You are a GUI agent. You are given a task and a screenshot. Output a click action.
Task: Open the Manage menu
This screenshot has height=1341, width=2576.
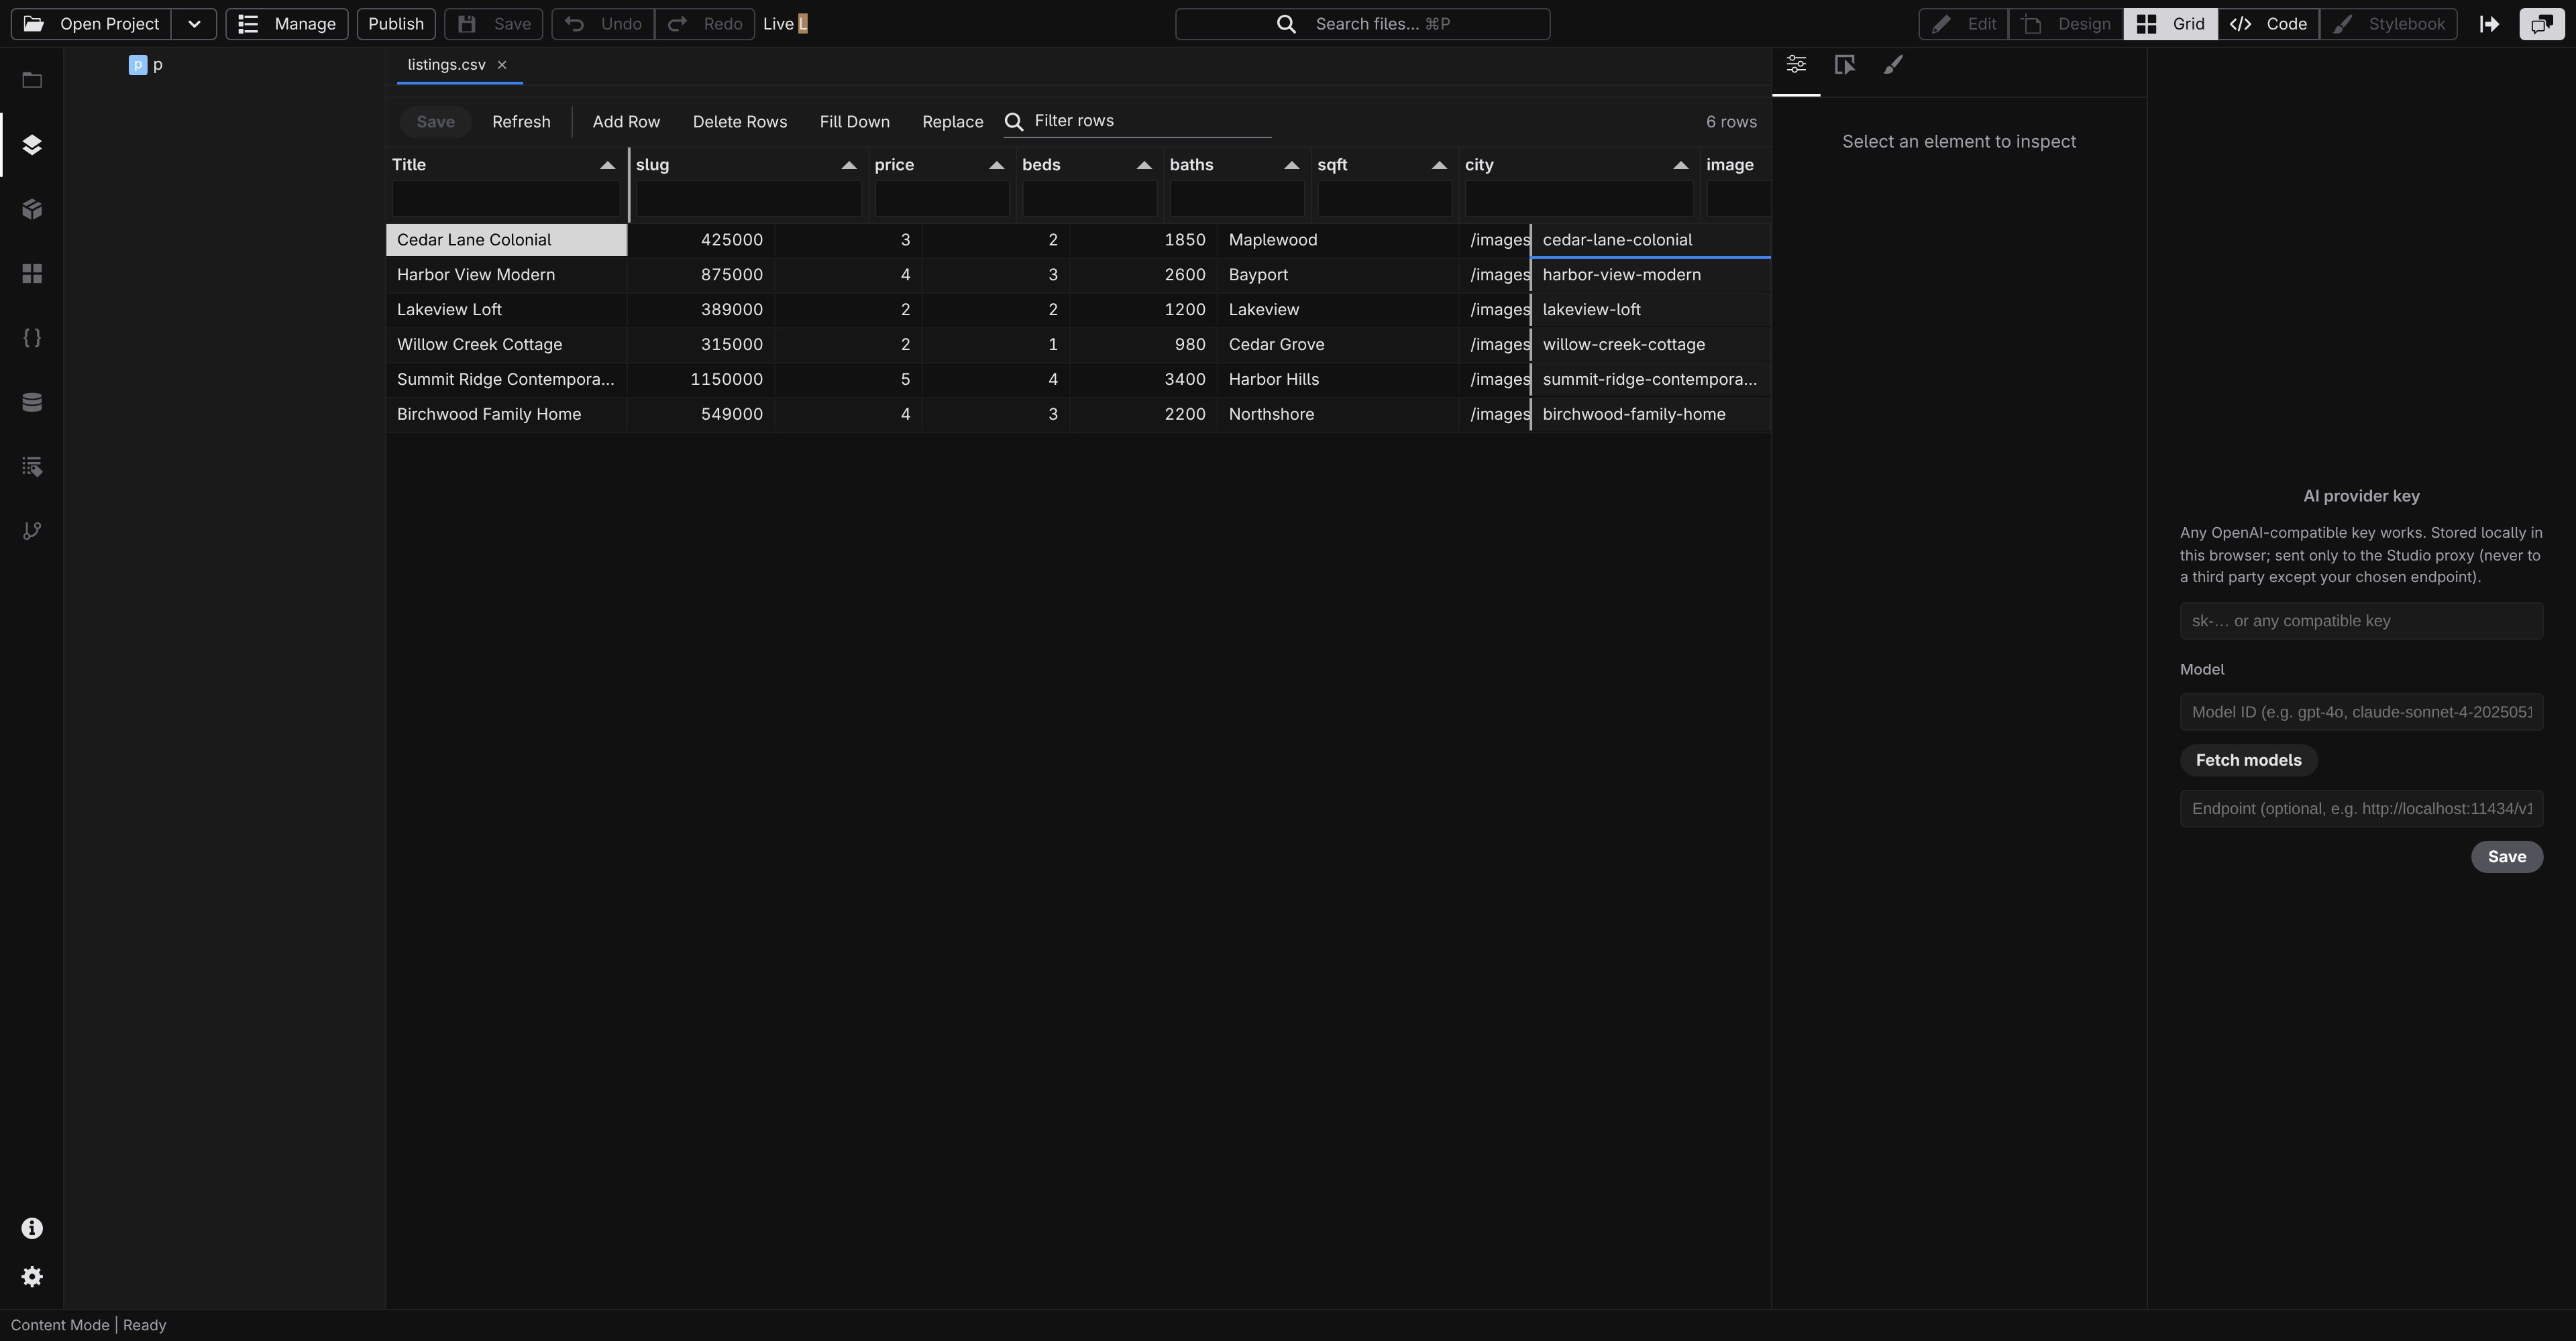coord(287,24)
